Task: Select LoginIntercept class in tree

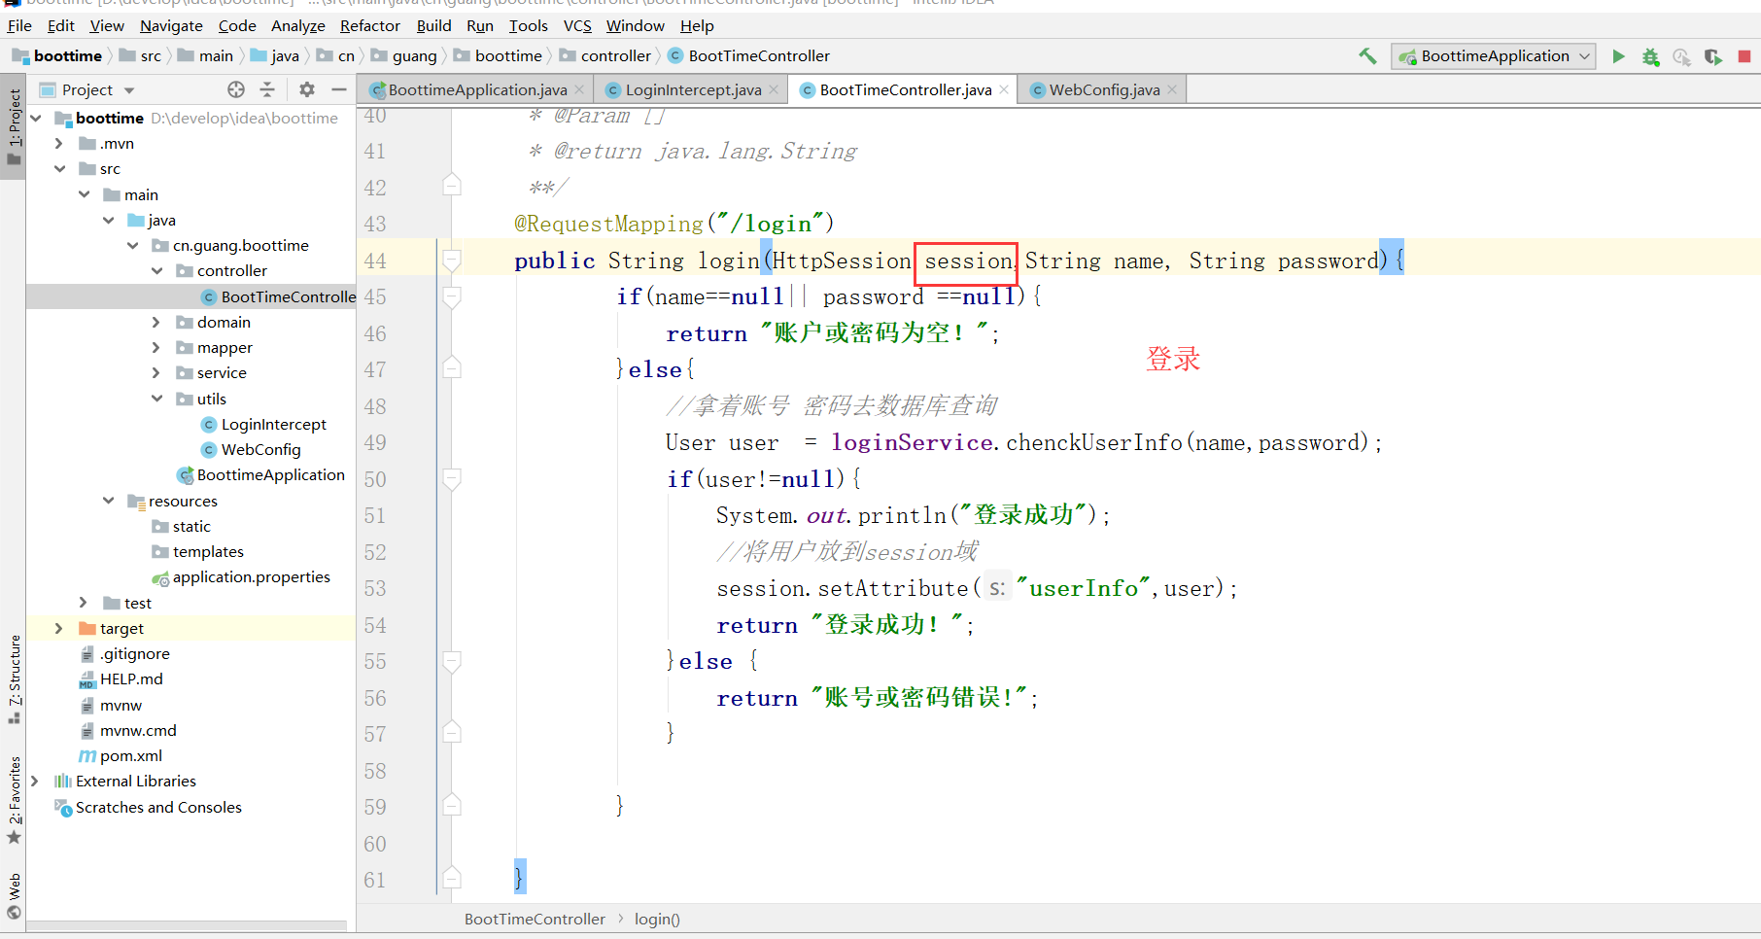Action: [263, 424]
